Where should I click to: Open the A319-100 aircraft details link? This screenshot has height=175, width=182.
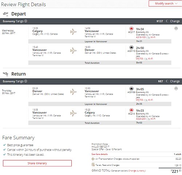coord(141,37)
